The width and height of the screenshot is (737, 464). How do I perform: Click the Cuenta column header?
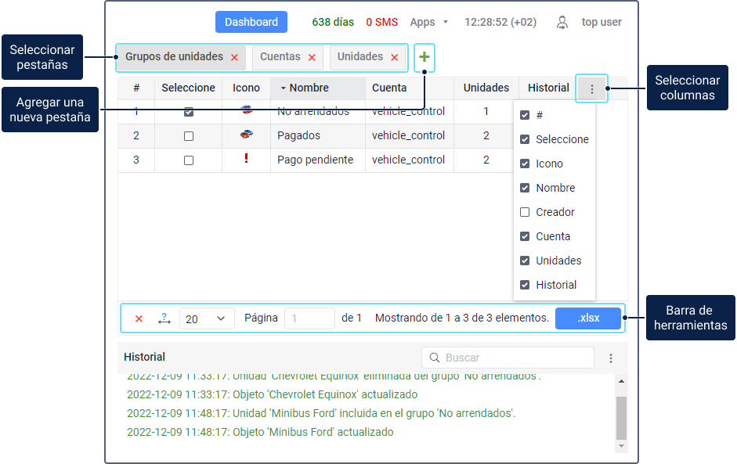tap(409, 88)
